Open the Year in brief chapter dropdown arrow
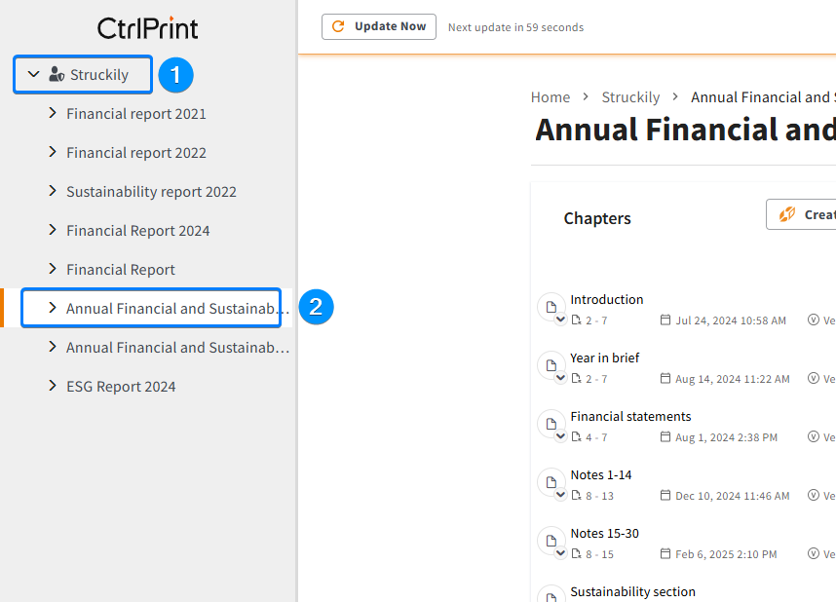This screenshot has height=602, width=836. tap(560, 378)
